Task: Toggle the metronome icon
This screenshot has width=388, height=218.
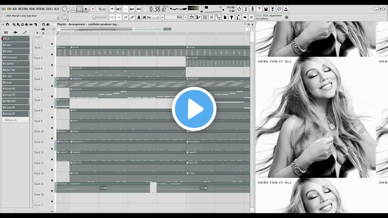Action: [112, 9]
